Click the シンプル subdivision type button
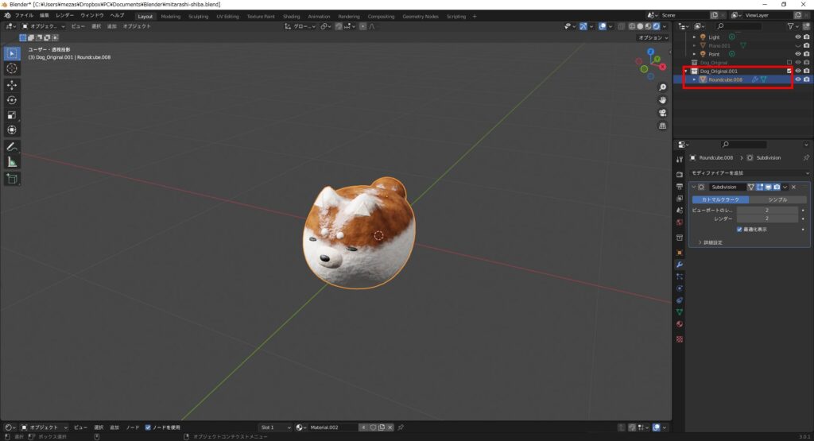The height and width of the screenshot is (441, 814). coord(777,199)
